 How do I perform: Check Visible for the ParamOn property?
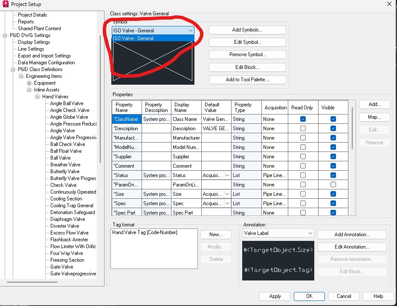334,185
